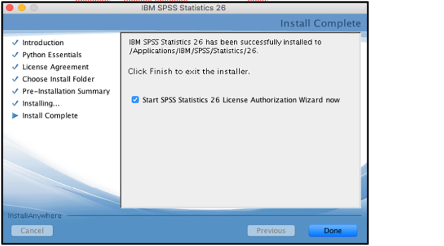Screen dimensions: 444x246
Task: Click the install path /Applications/IBM/SPSS/Statistics/26 text
Action: coord(193,51)
